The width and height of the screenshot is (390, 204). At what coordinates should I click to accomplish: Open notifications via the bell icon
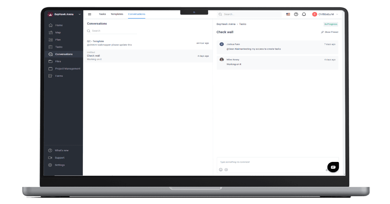click(304, 14)
